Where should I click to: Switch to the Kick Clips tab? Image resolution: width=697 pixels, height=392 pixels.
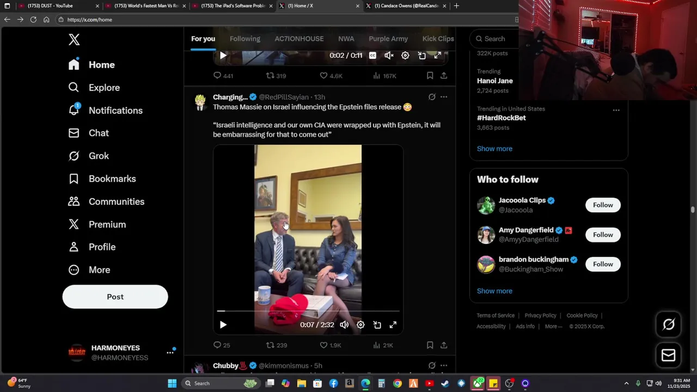pyautogui.click(x=438, y=39)
